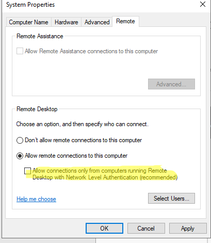Switch to the Computer Name tab
211x243 pixels.
coord(29,22)
